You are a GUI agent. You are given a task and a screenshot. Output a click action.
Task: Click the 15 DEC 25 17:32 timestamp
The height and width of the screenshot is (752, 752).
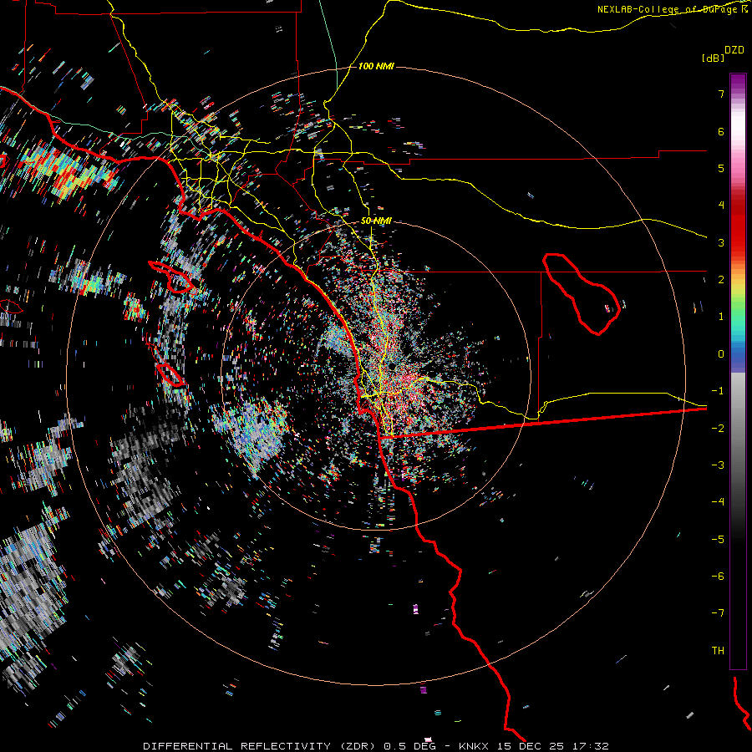tap(551, 746)
